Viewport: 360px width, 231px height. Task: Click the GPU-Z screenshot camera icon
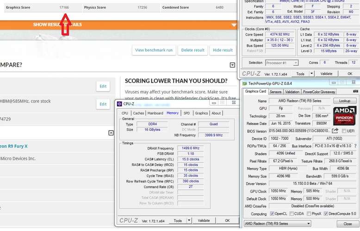355,91
